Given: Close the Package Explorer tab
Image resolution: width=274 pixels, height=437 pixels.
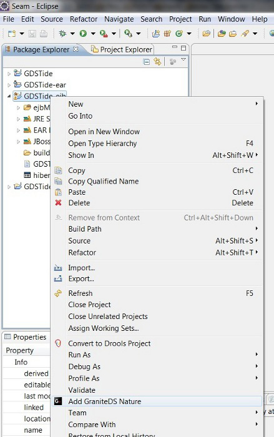Looking at the screenshot, I should coord(76,49).
